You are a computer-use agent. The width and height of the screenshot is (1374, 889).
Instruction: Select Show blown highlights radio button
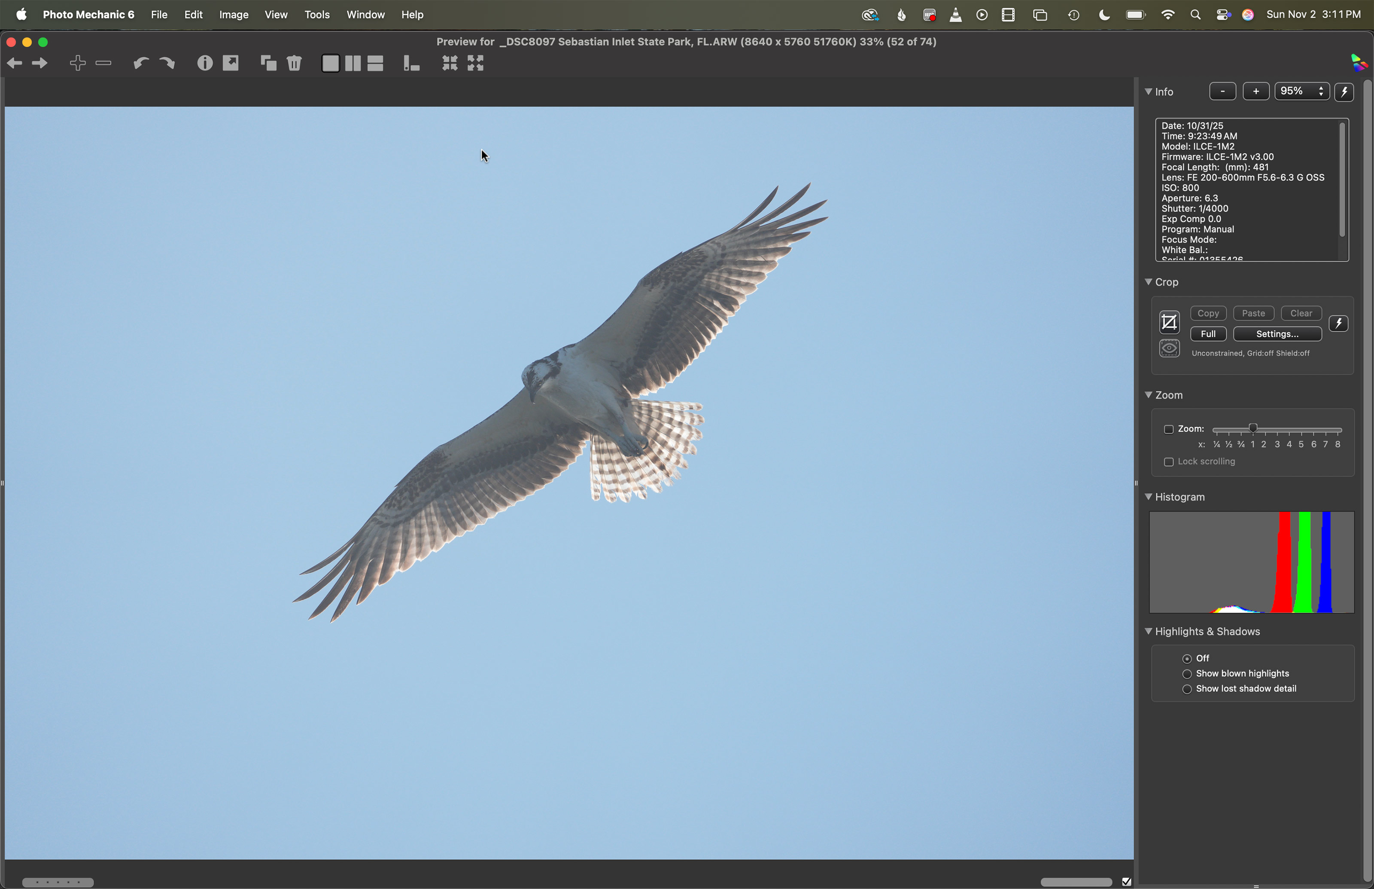pyautogui.click(x=1187, y=674)
